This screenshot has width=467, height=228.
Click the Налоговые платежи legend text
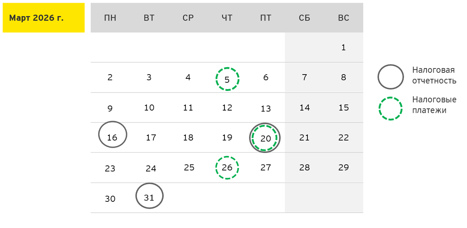pyautogui.click(x=434, y=105)
